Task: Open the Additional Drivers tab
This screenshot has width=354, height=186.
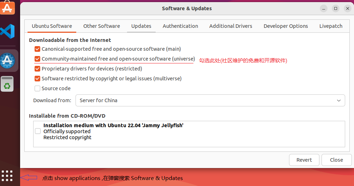Action: 230,26
